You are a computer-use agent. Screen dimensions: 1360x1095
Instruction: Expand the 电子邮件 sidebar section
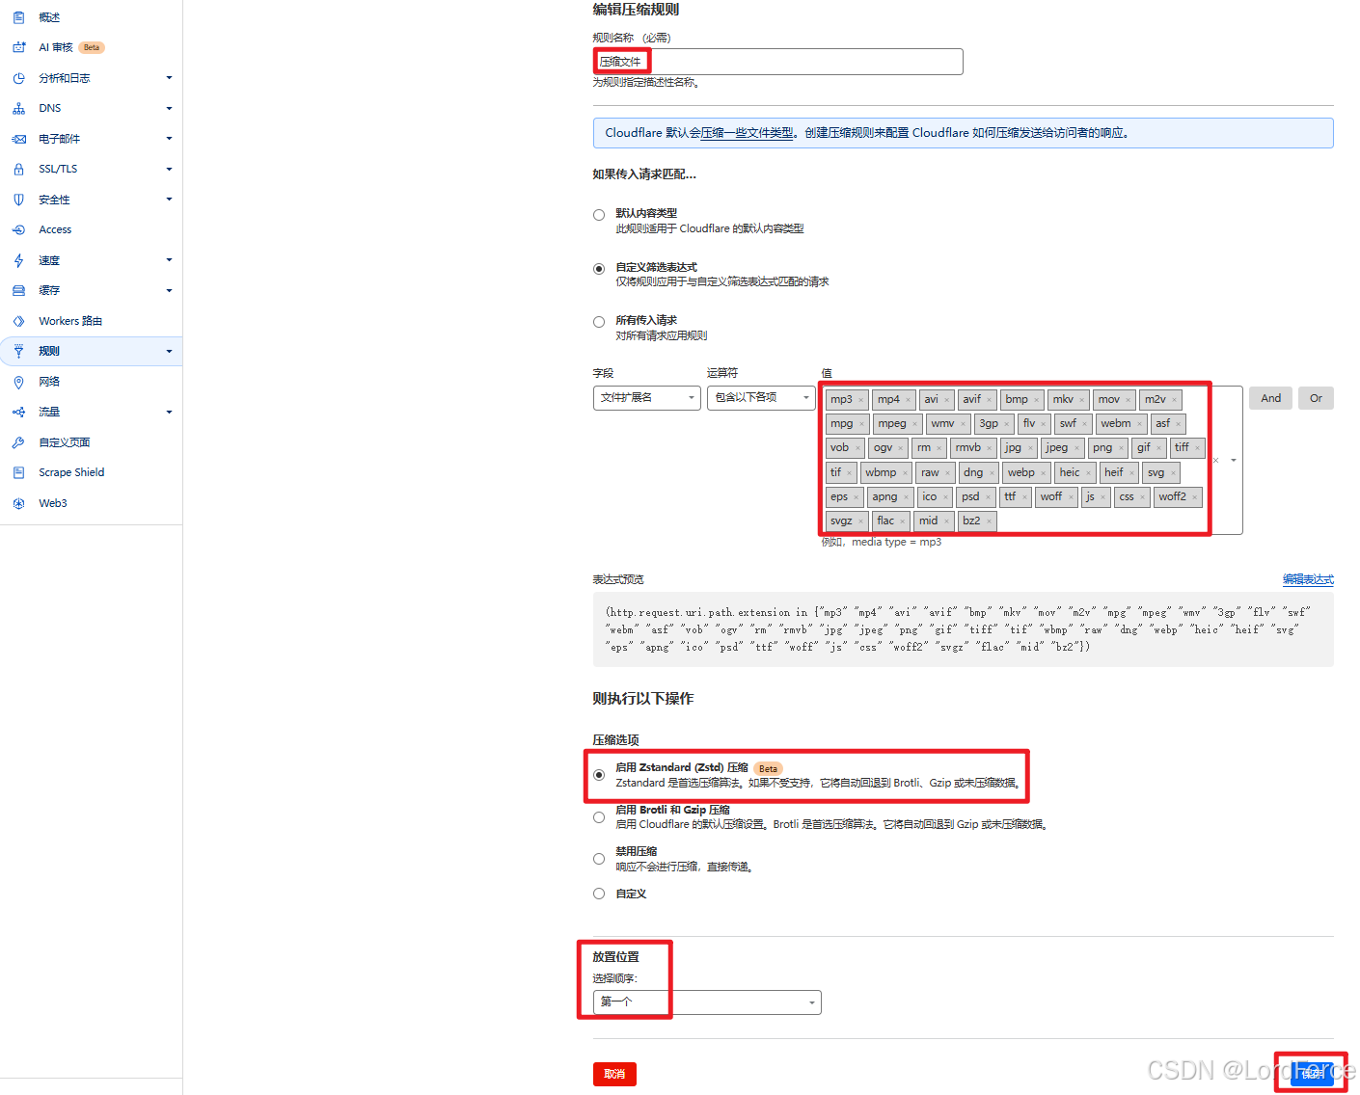pyautogui.click(x=169, y=139)
